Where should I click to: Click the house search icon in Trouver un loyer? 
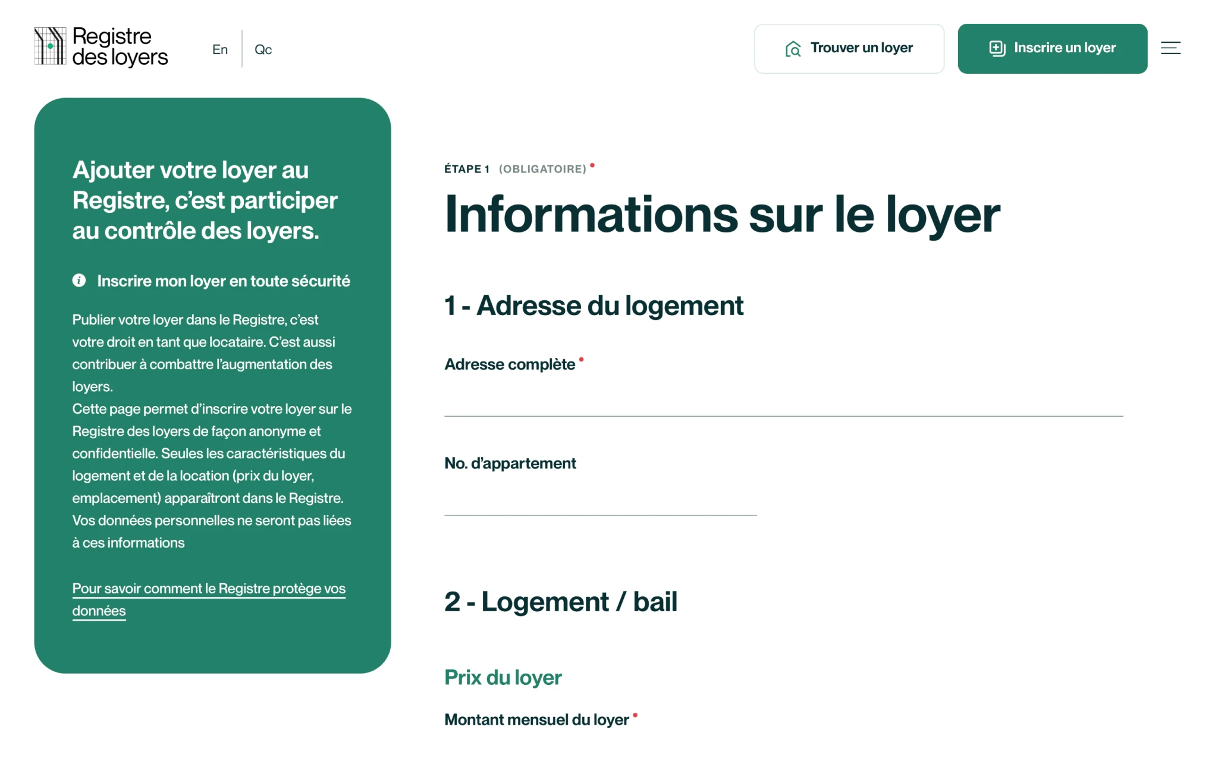tap(793, 49)
